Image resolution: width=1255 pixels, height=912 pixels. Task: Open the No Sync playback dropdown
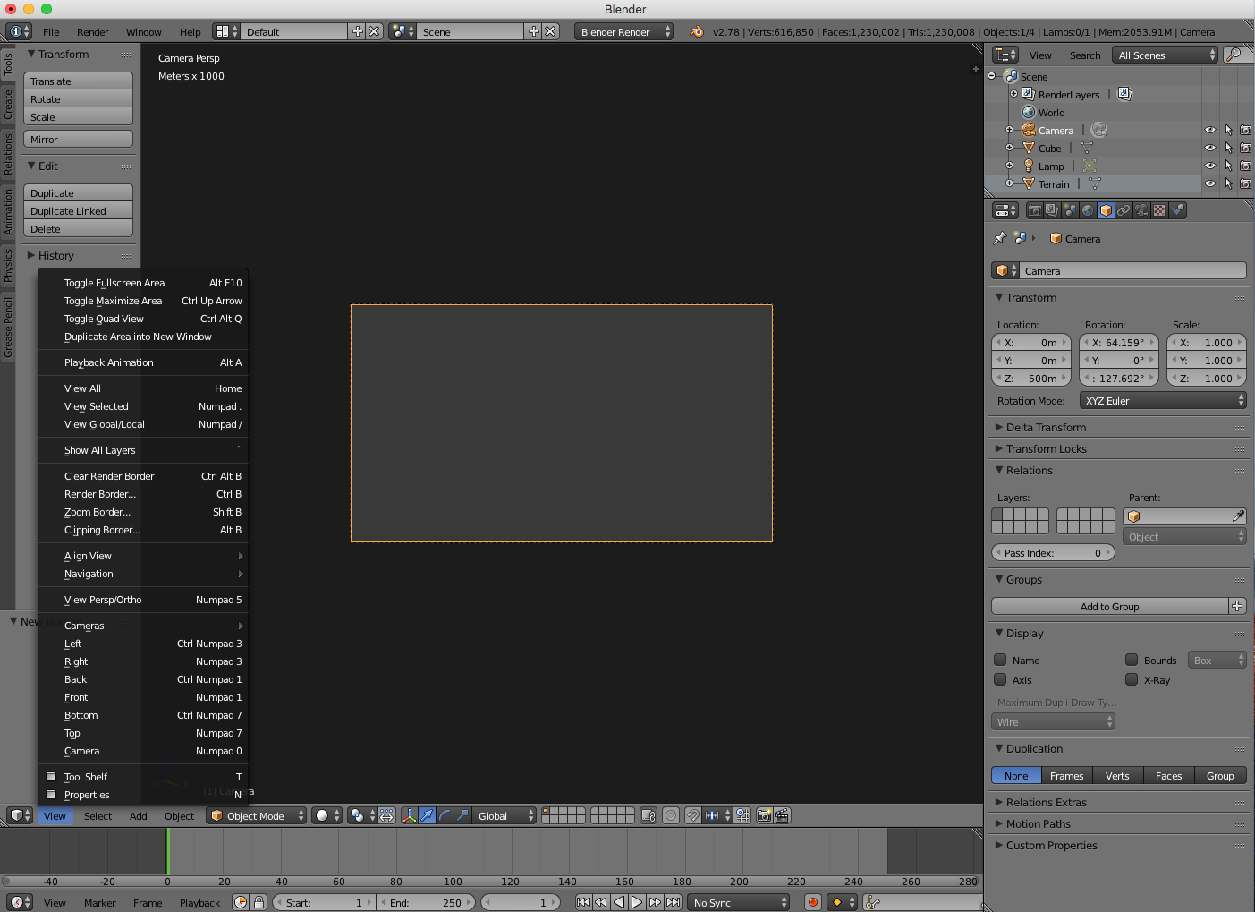(739, 902)
